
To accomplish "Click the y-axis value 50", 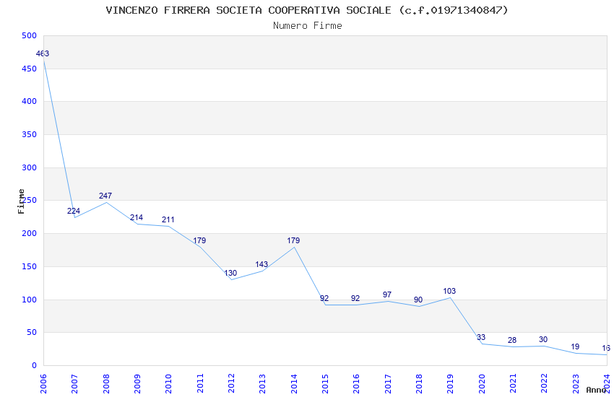I will pos(32,333).
